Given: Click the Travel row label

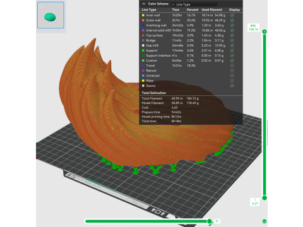Looking at the screenshot, I should click(150, 66).
